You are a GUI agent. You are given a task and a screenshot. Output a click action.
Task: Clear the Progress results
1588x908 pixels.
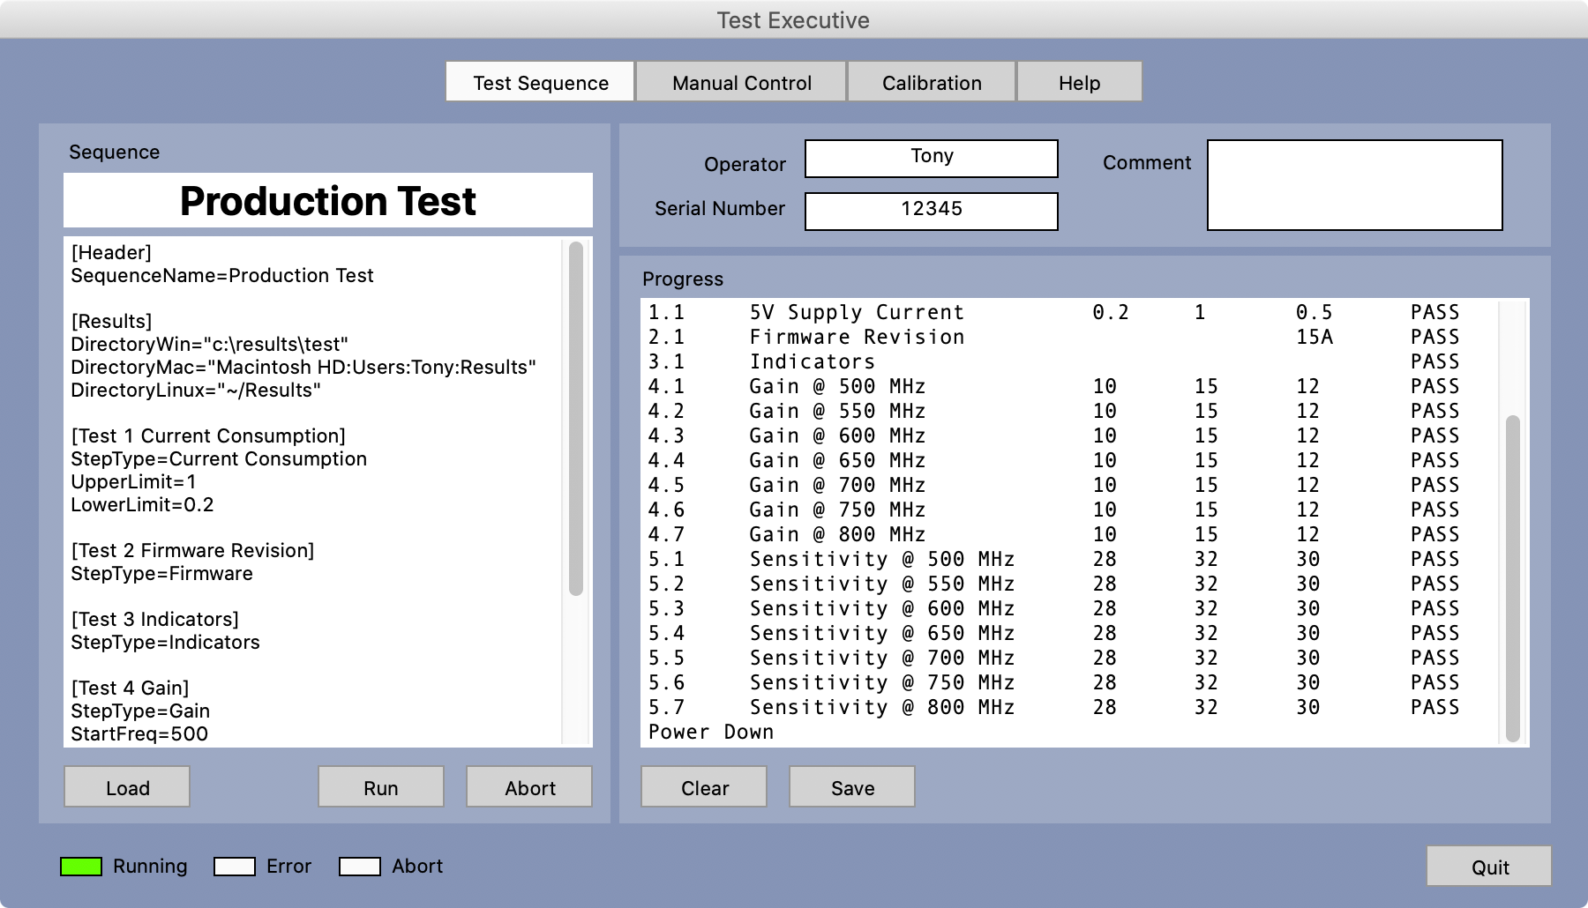(x=704, y=786)
